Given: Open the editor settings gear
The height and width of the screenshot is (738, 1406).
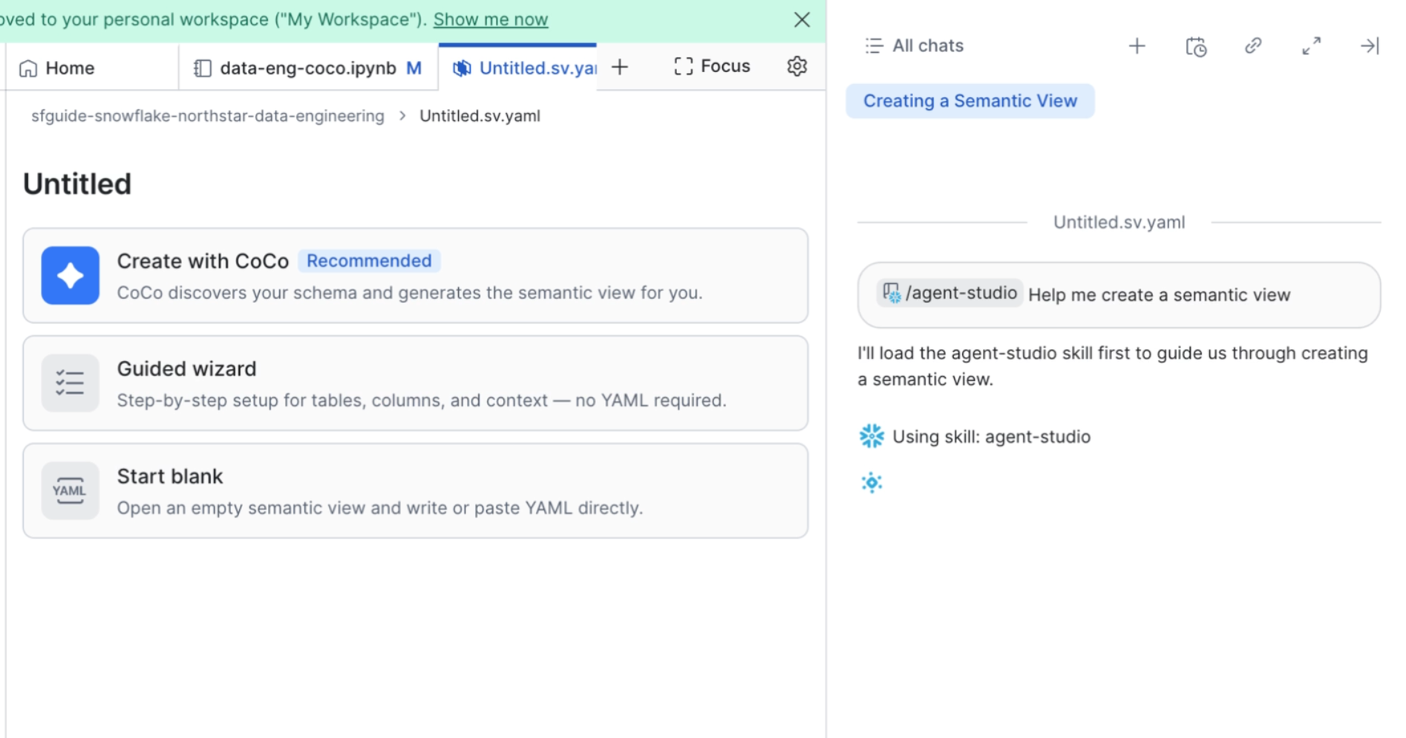Looking at the screenshot, I should click(797, 66).
